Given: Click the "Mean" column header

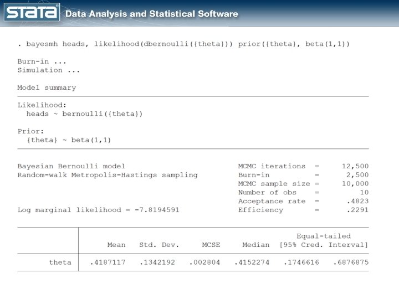Looking at the screenshot, I should click(116, 245).
